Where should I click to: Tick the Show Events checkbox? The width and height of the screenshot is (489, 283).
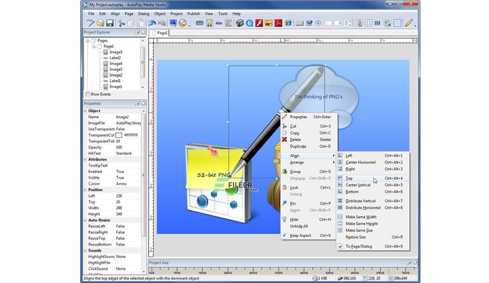pyautogui.click(x=88, y=94)
